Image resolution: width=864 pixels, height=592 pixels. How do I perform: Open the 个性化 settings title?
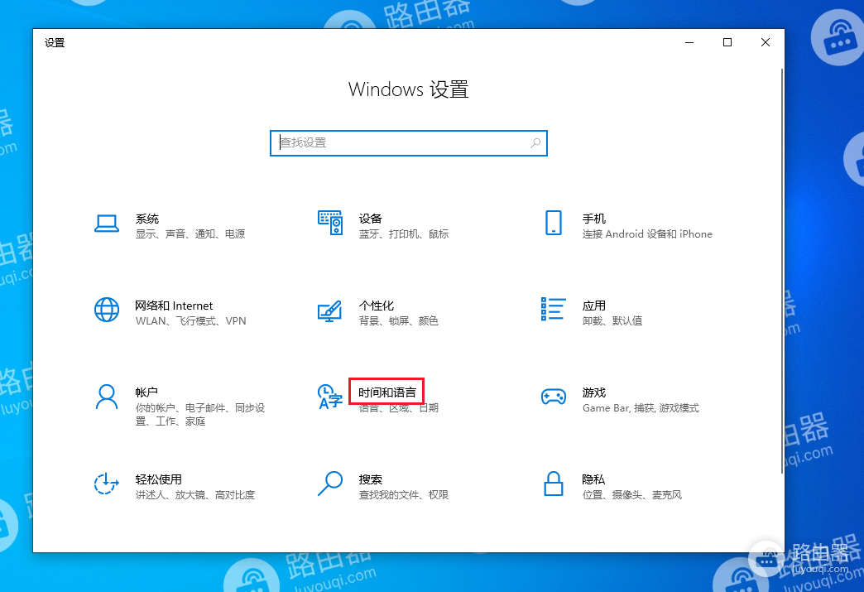[x=377, y=306]
